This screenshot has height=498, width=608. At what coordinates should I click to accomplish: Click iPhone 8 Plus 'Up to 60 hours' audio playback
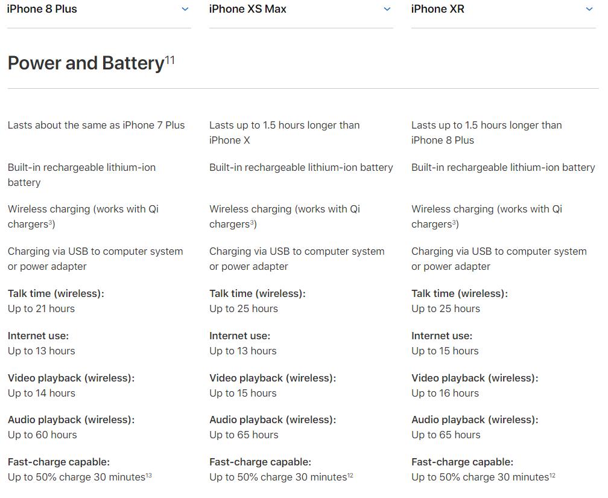click(42, 435)
